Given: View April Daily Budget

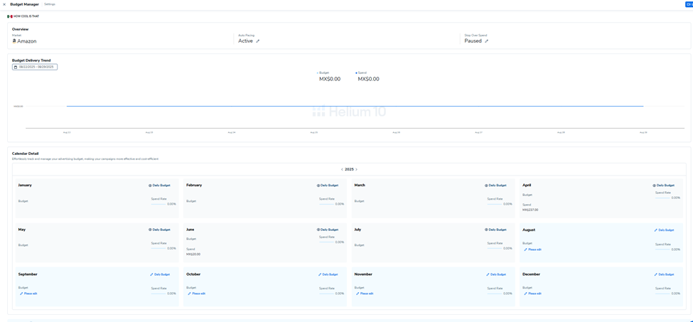Looking at the screenshot, I should pos(664,186).
